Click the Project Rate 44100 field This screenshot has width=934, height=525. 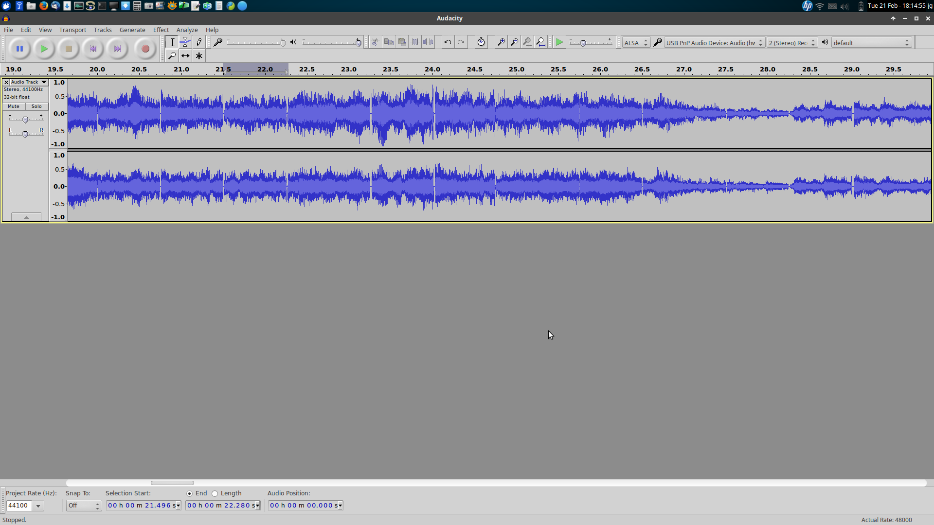coord(19,506)
